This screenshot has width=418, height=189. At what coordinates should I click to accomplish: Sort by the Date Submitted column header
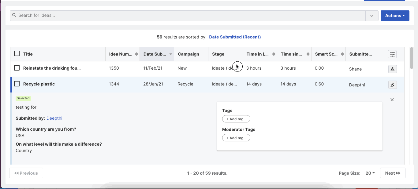pos(155,54)
